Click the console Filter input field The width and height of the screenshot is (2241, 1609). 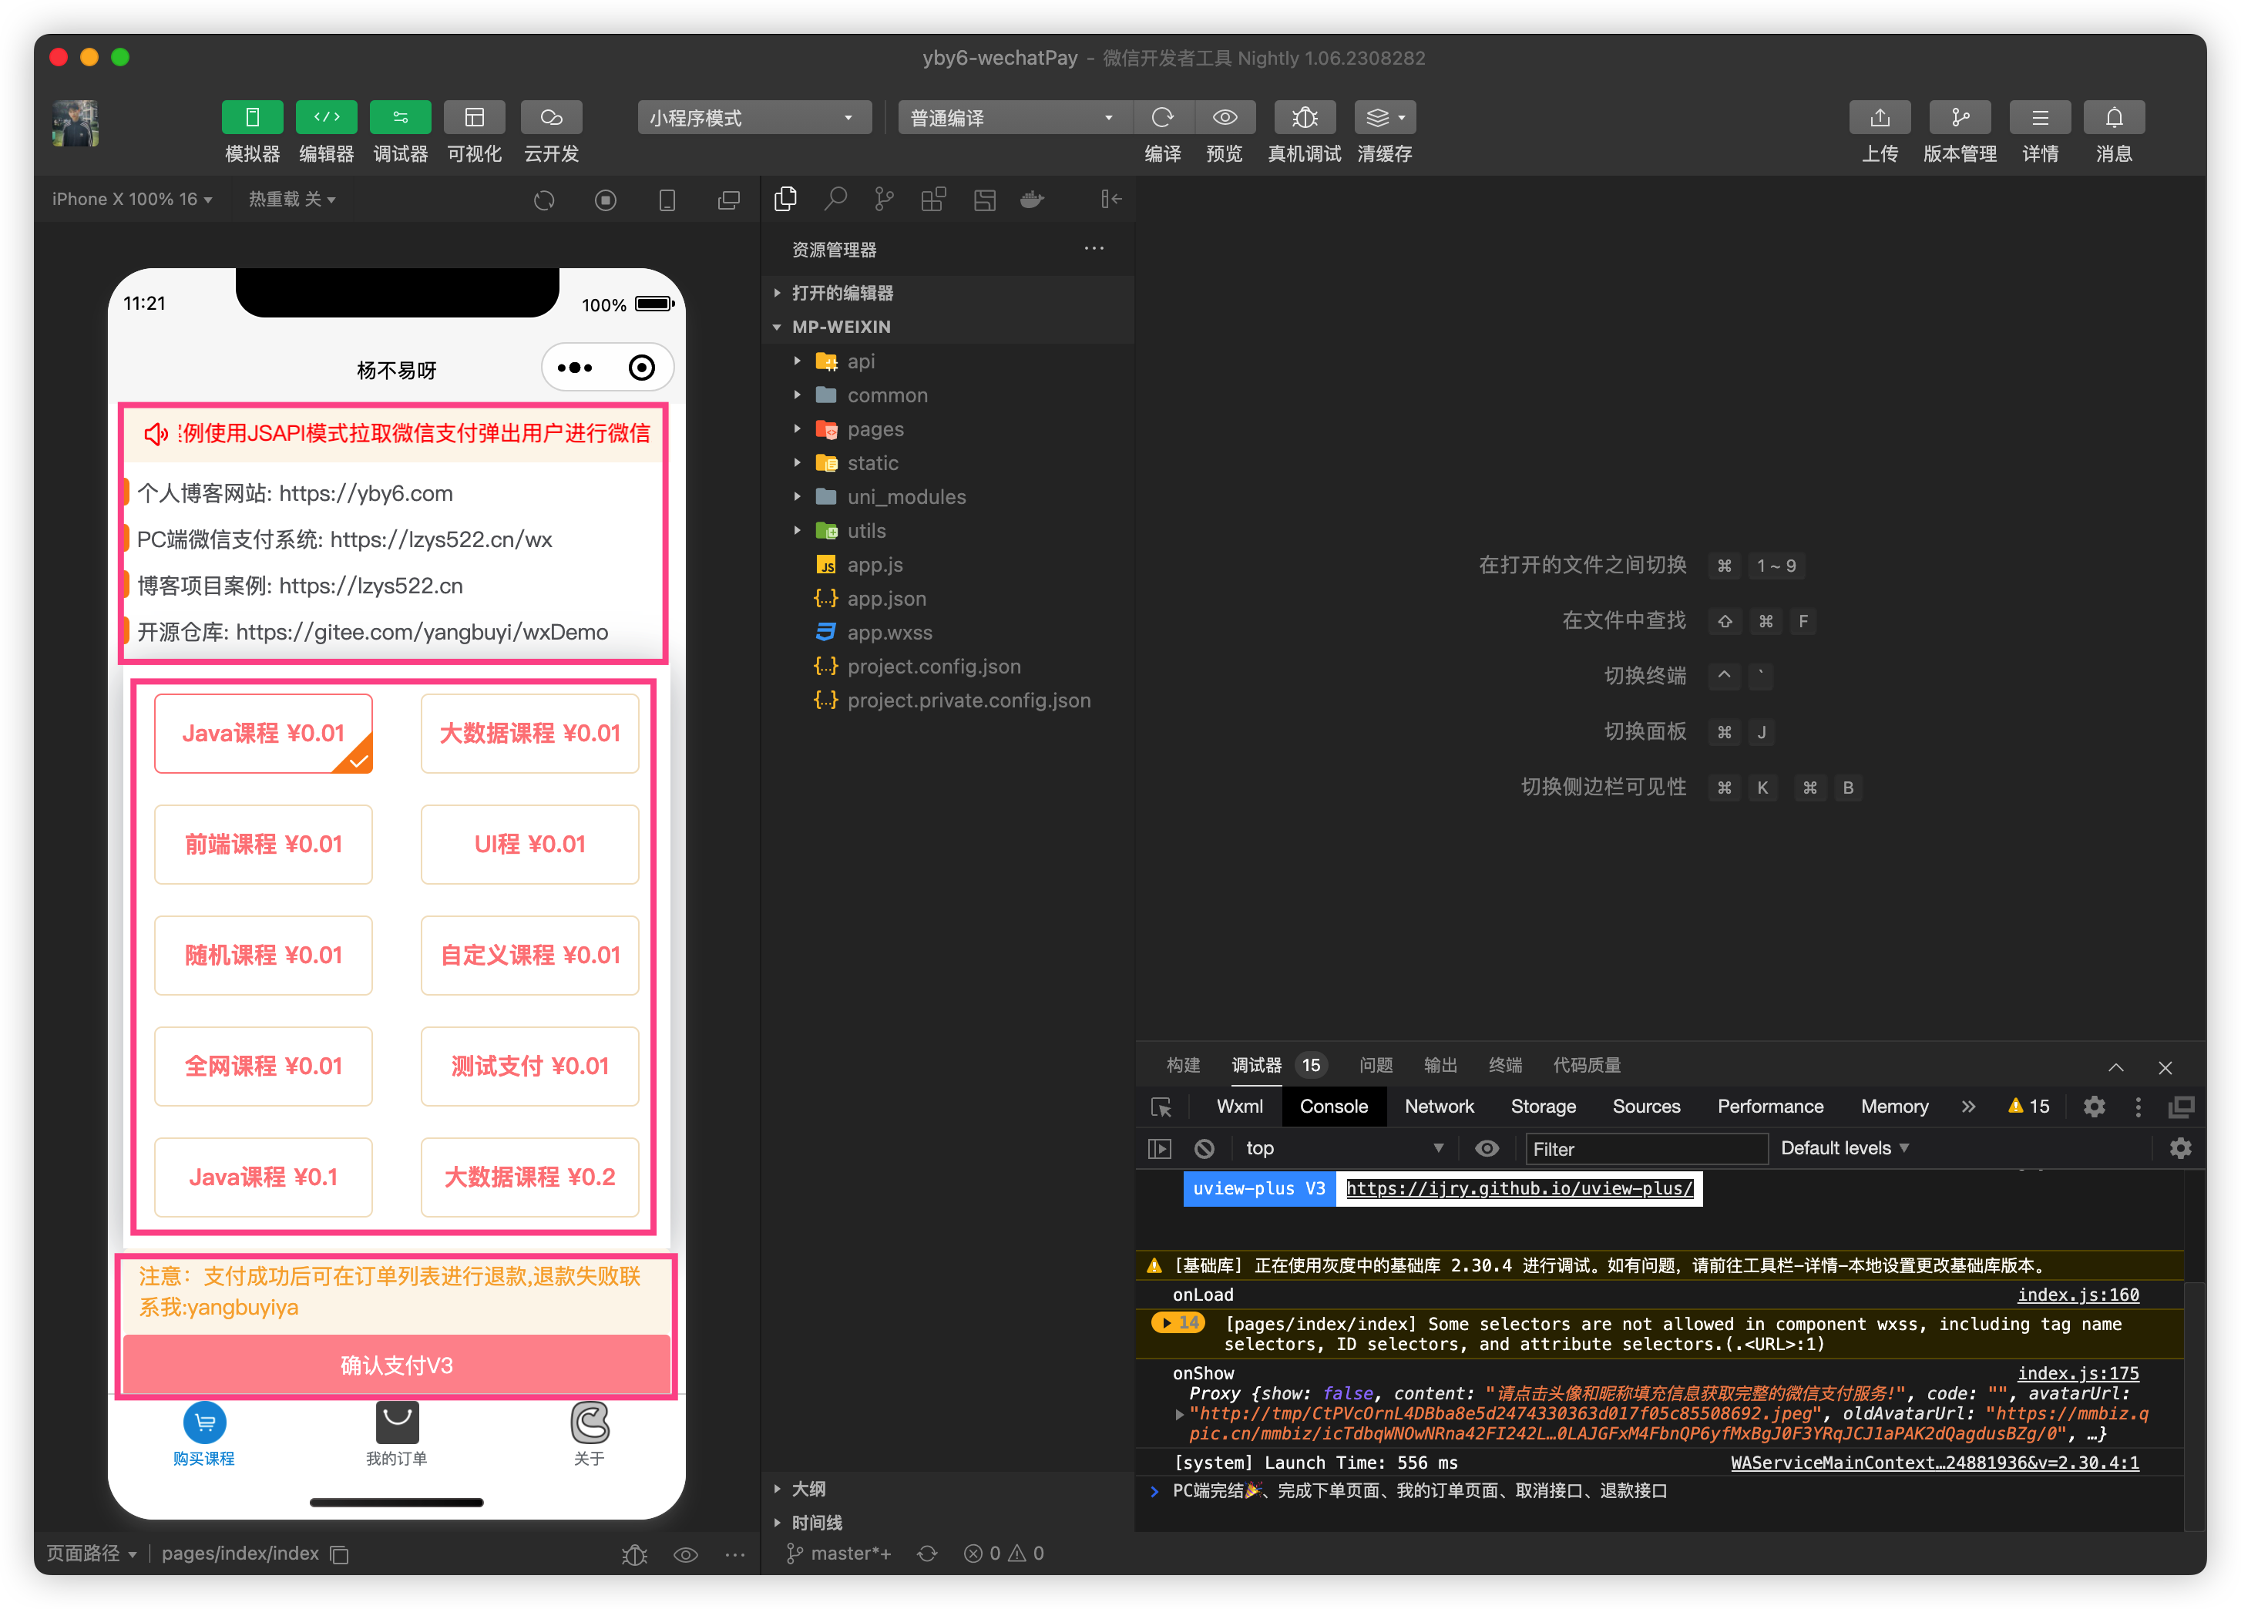coord(1645,1148)
